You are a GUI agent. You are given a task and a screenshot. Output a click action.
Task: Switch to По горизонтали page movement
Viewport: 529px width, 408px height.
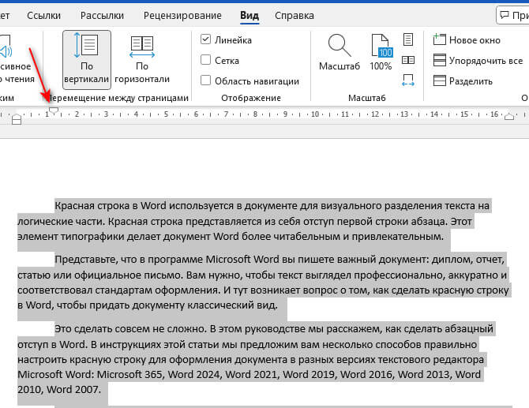pyautogui.click(x=142, y=59)
